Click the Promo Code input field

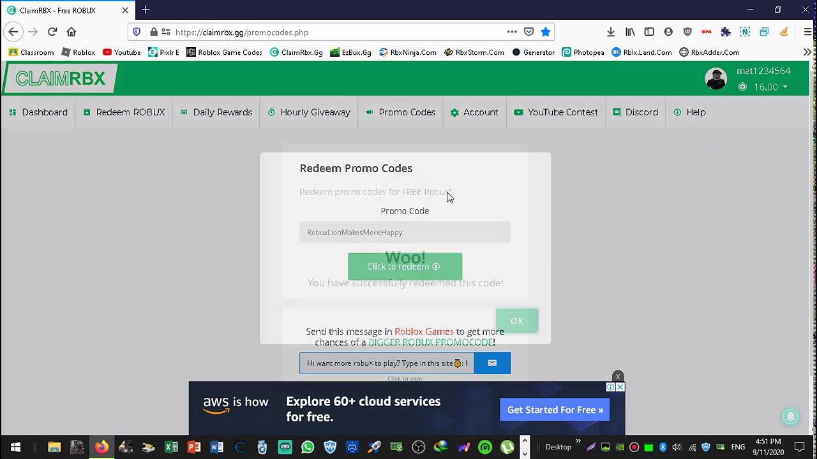coord(405,232)
